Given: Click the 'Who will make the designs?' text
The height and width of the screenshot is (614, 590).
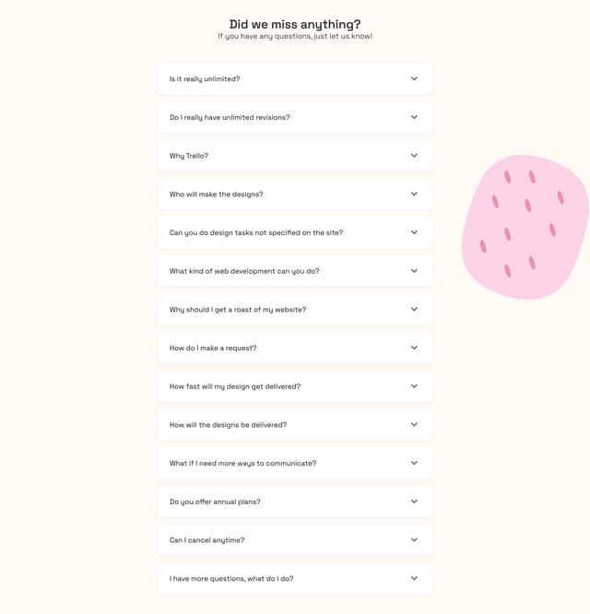Looking at the screenshot, I should [216, 195].
